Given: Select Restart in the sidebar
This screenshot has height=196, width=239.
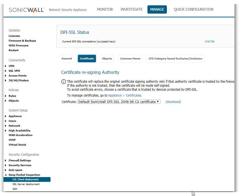Looking at the screenshot, I should click(x=13, y=50).
